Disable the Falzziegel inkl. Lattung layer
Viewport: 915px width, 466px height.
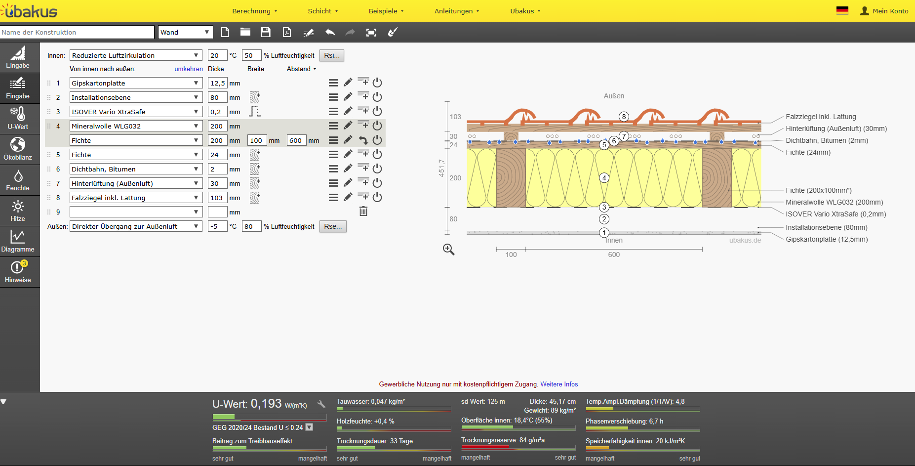[377, 198]
